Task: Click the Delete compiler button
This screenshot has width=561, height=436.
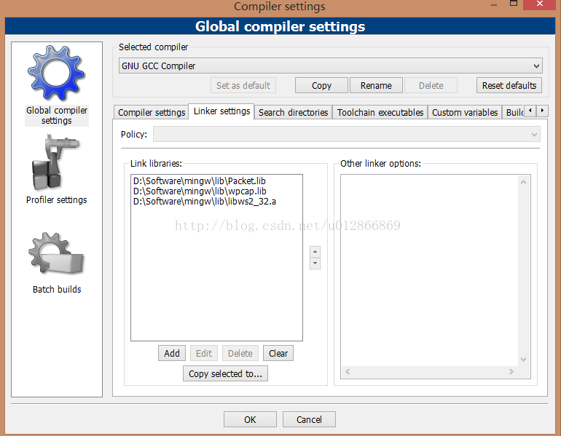Action: click(431, 85)
